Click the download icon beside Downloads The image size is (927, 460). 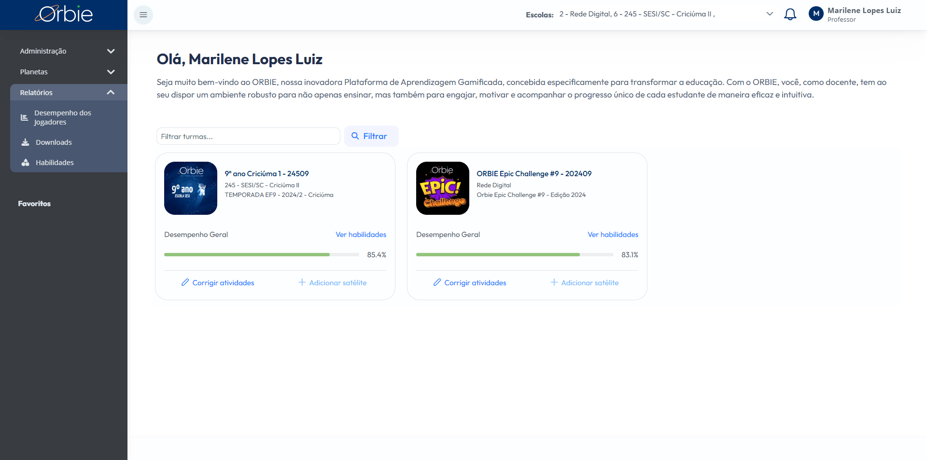coord(25,142)
